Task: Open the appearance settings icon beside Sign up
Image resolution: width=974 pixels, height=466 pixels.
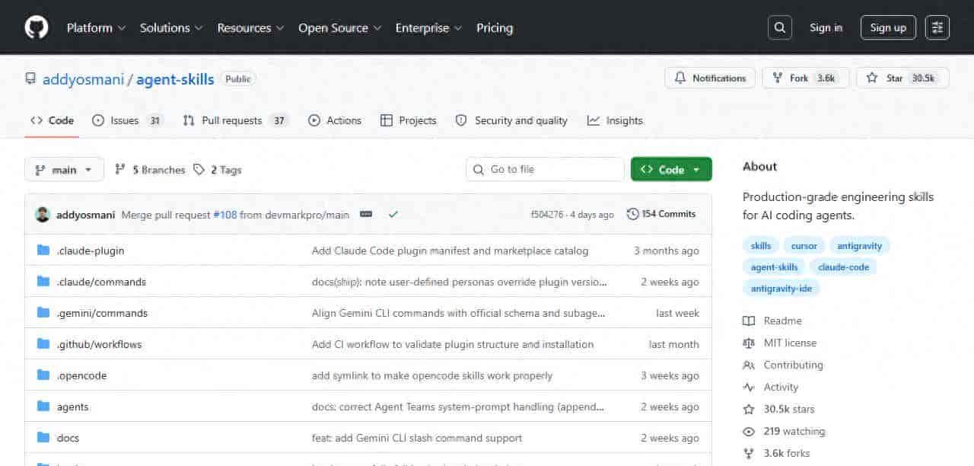Action: click(937, 27)
